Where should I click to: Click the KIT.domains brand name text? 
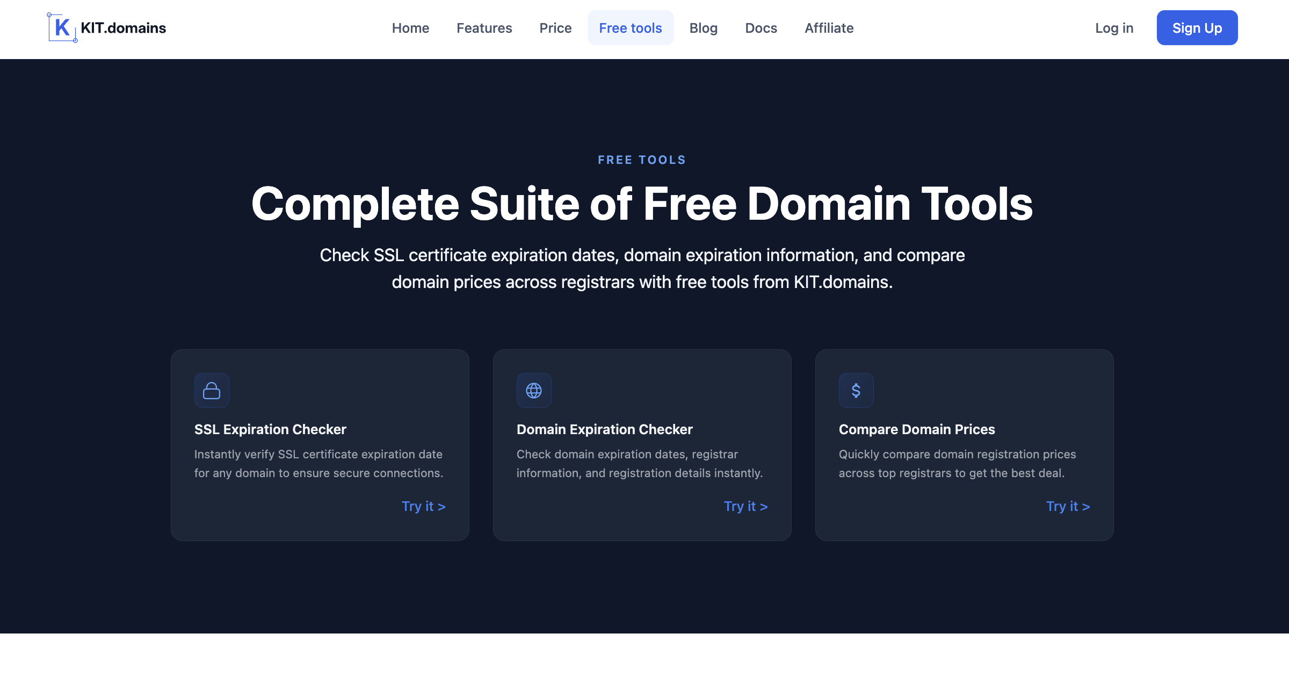pos(124,28)
